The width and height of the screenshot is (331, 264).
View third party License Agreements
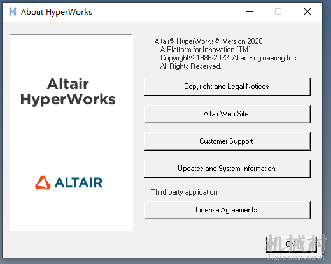(227, 210)
